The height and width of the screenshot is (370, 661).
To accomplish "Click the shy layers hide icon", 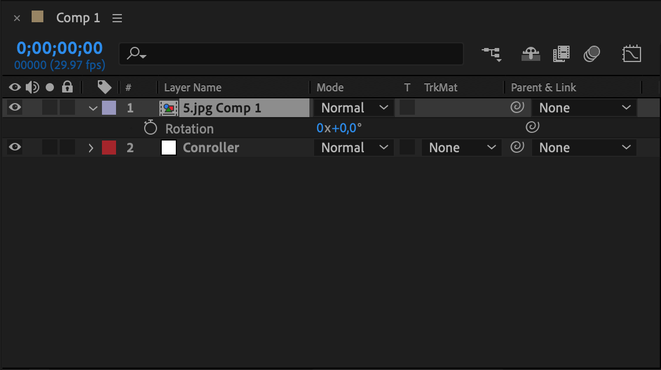I will tap(531, 54).
